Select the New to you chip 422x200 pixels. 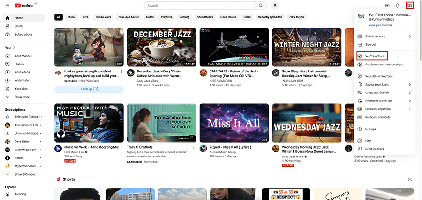tap(297, 17)
